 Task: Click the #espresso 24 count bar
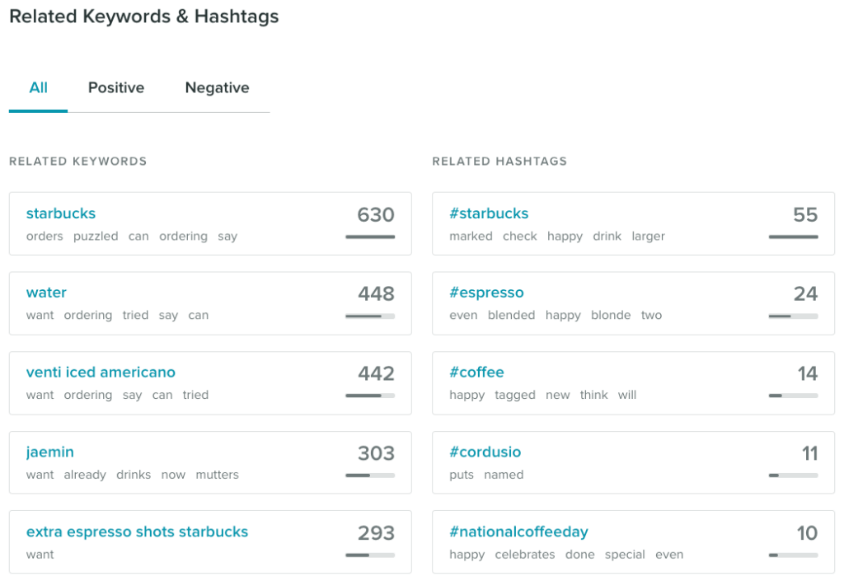pyautogui.click(x=793, y=316)
